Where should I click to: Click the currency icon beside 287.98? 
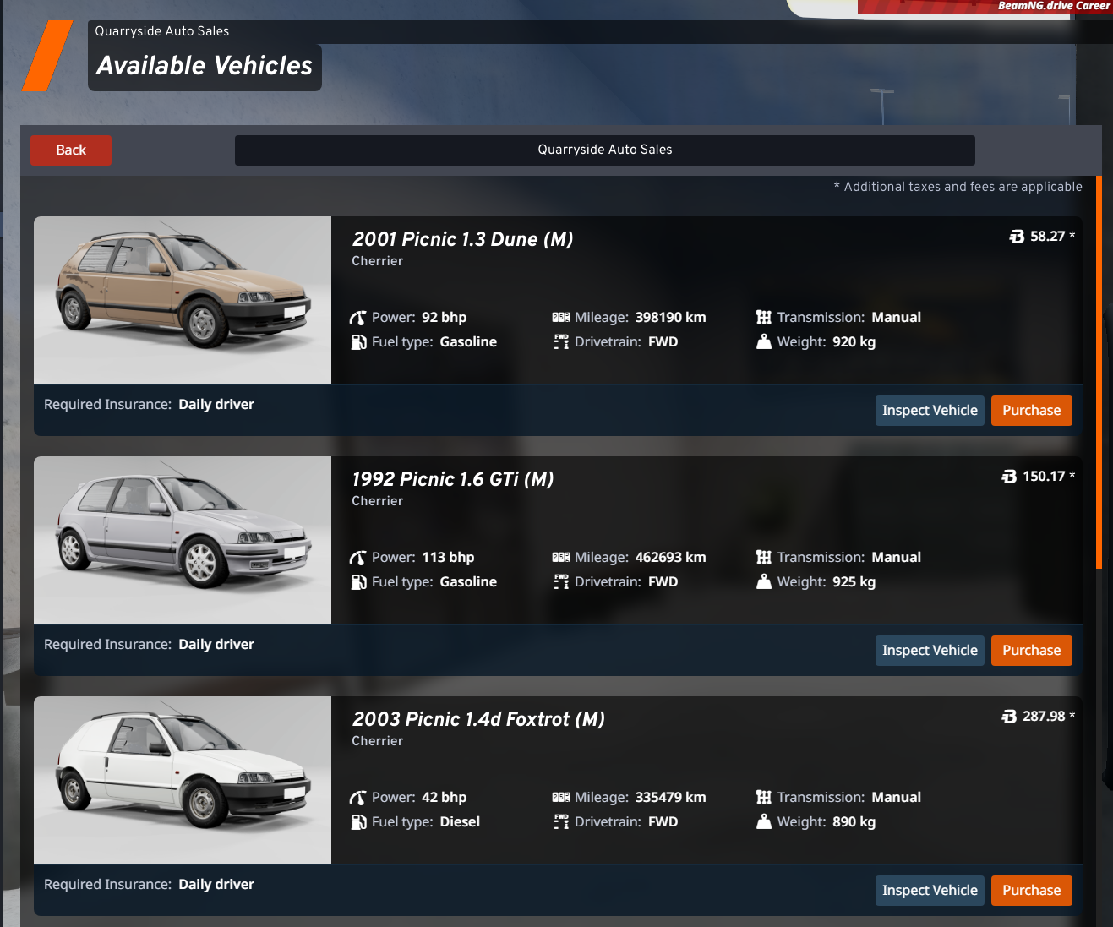click(1009, 717)
